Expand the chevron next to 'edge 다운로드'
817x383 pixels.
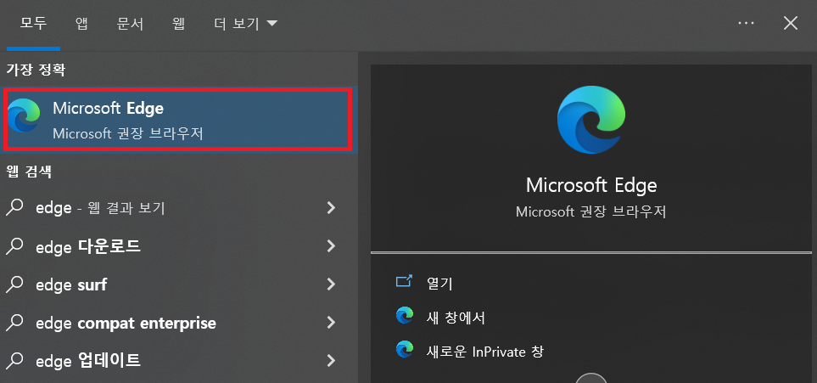(330, 246)
